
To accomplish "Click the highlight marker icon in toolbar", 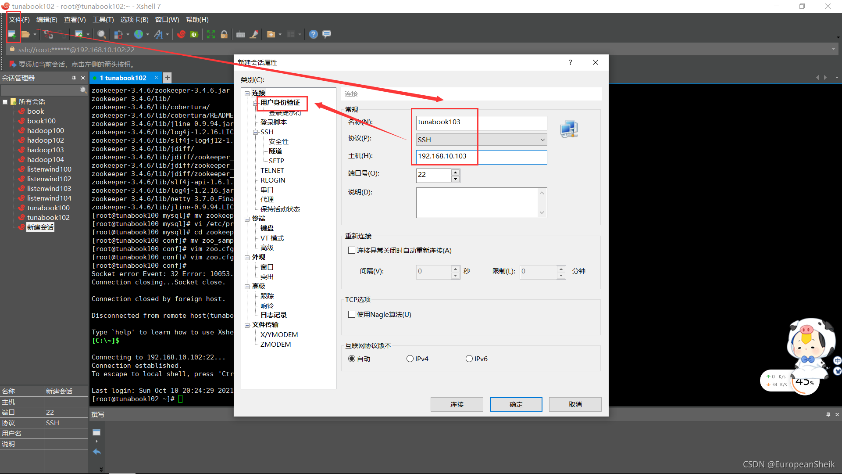I will coord(254,34).
